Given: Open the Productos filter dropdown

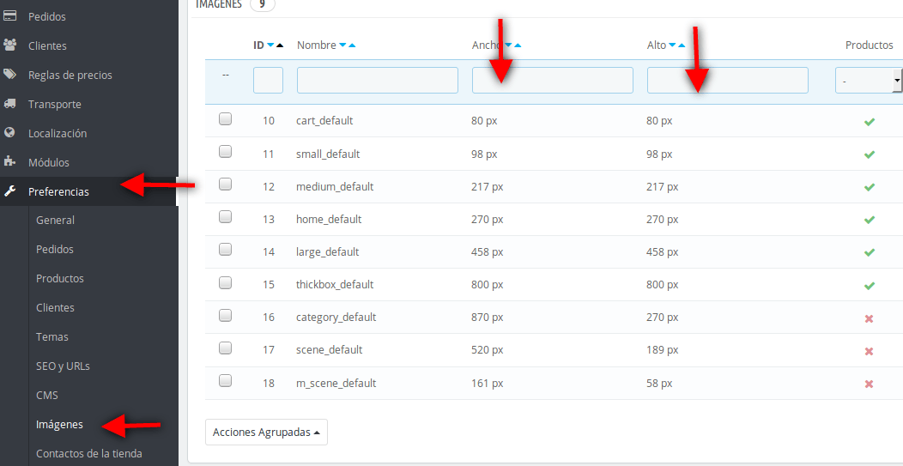Looking at the screenshot, I should point(869,81).
